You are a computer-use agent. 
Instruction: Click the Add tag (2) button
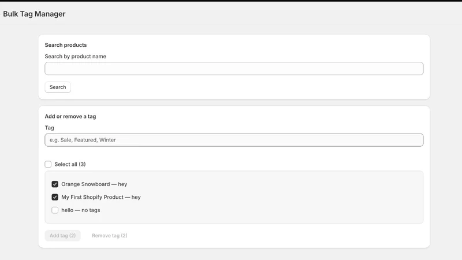pyautogui.click(x=62, y=236)
